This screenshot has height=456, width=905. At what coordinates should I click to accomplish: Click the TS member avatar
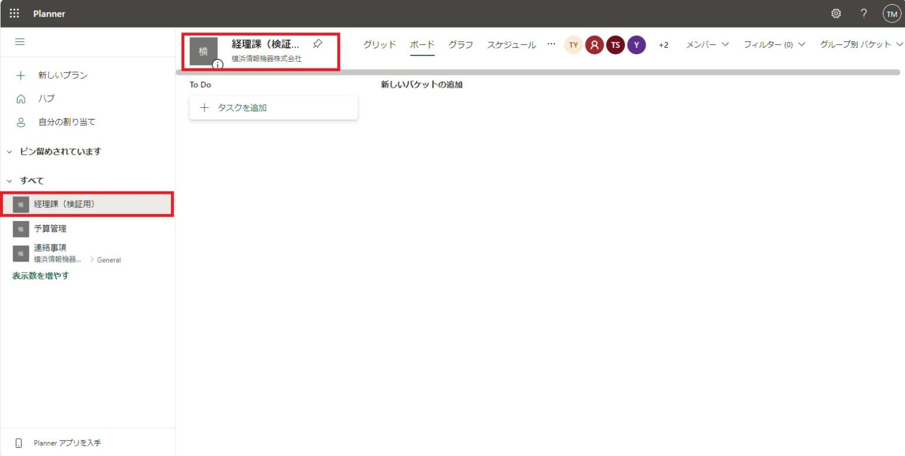[615, 45]
